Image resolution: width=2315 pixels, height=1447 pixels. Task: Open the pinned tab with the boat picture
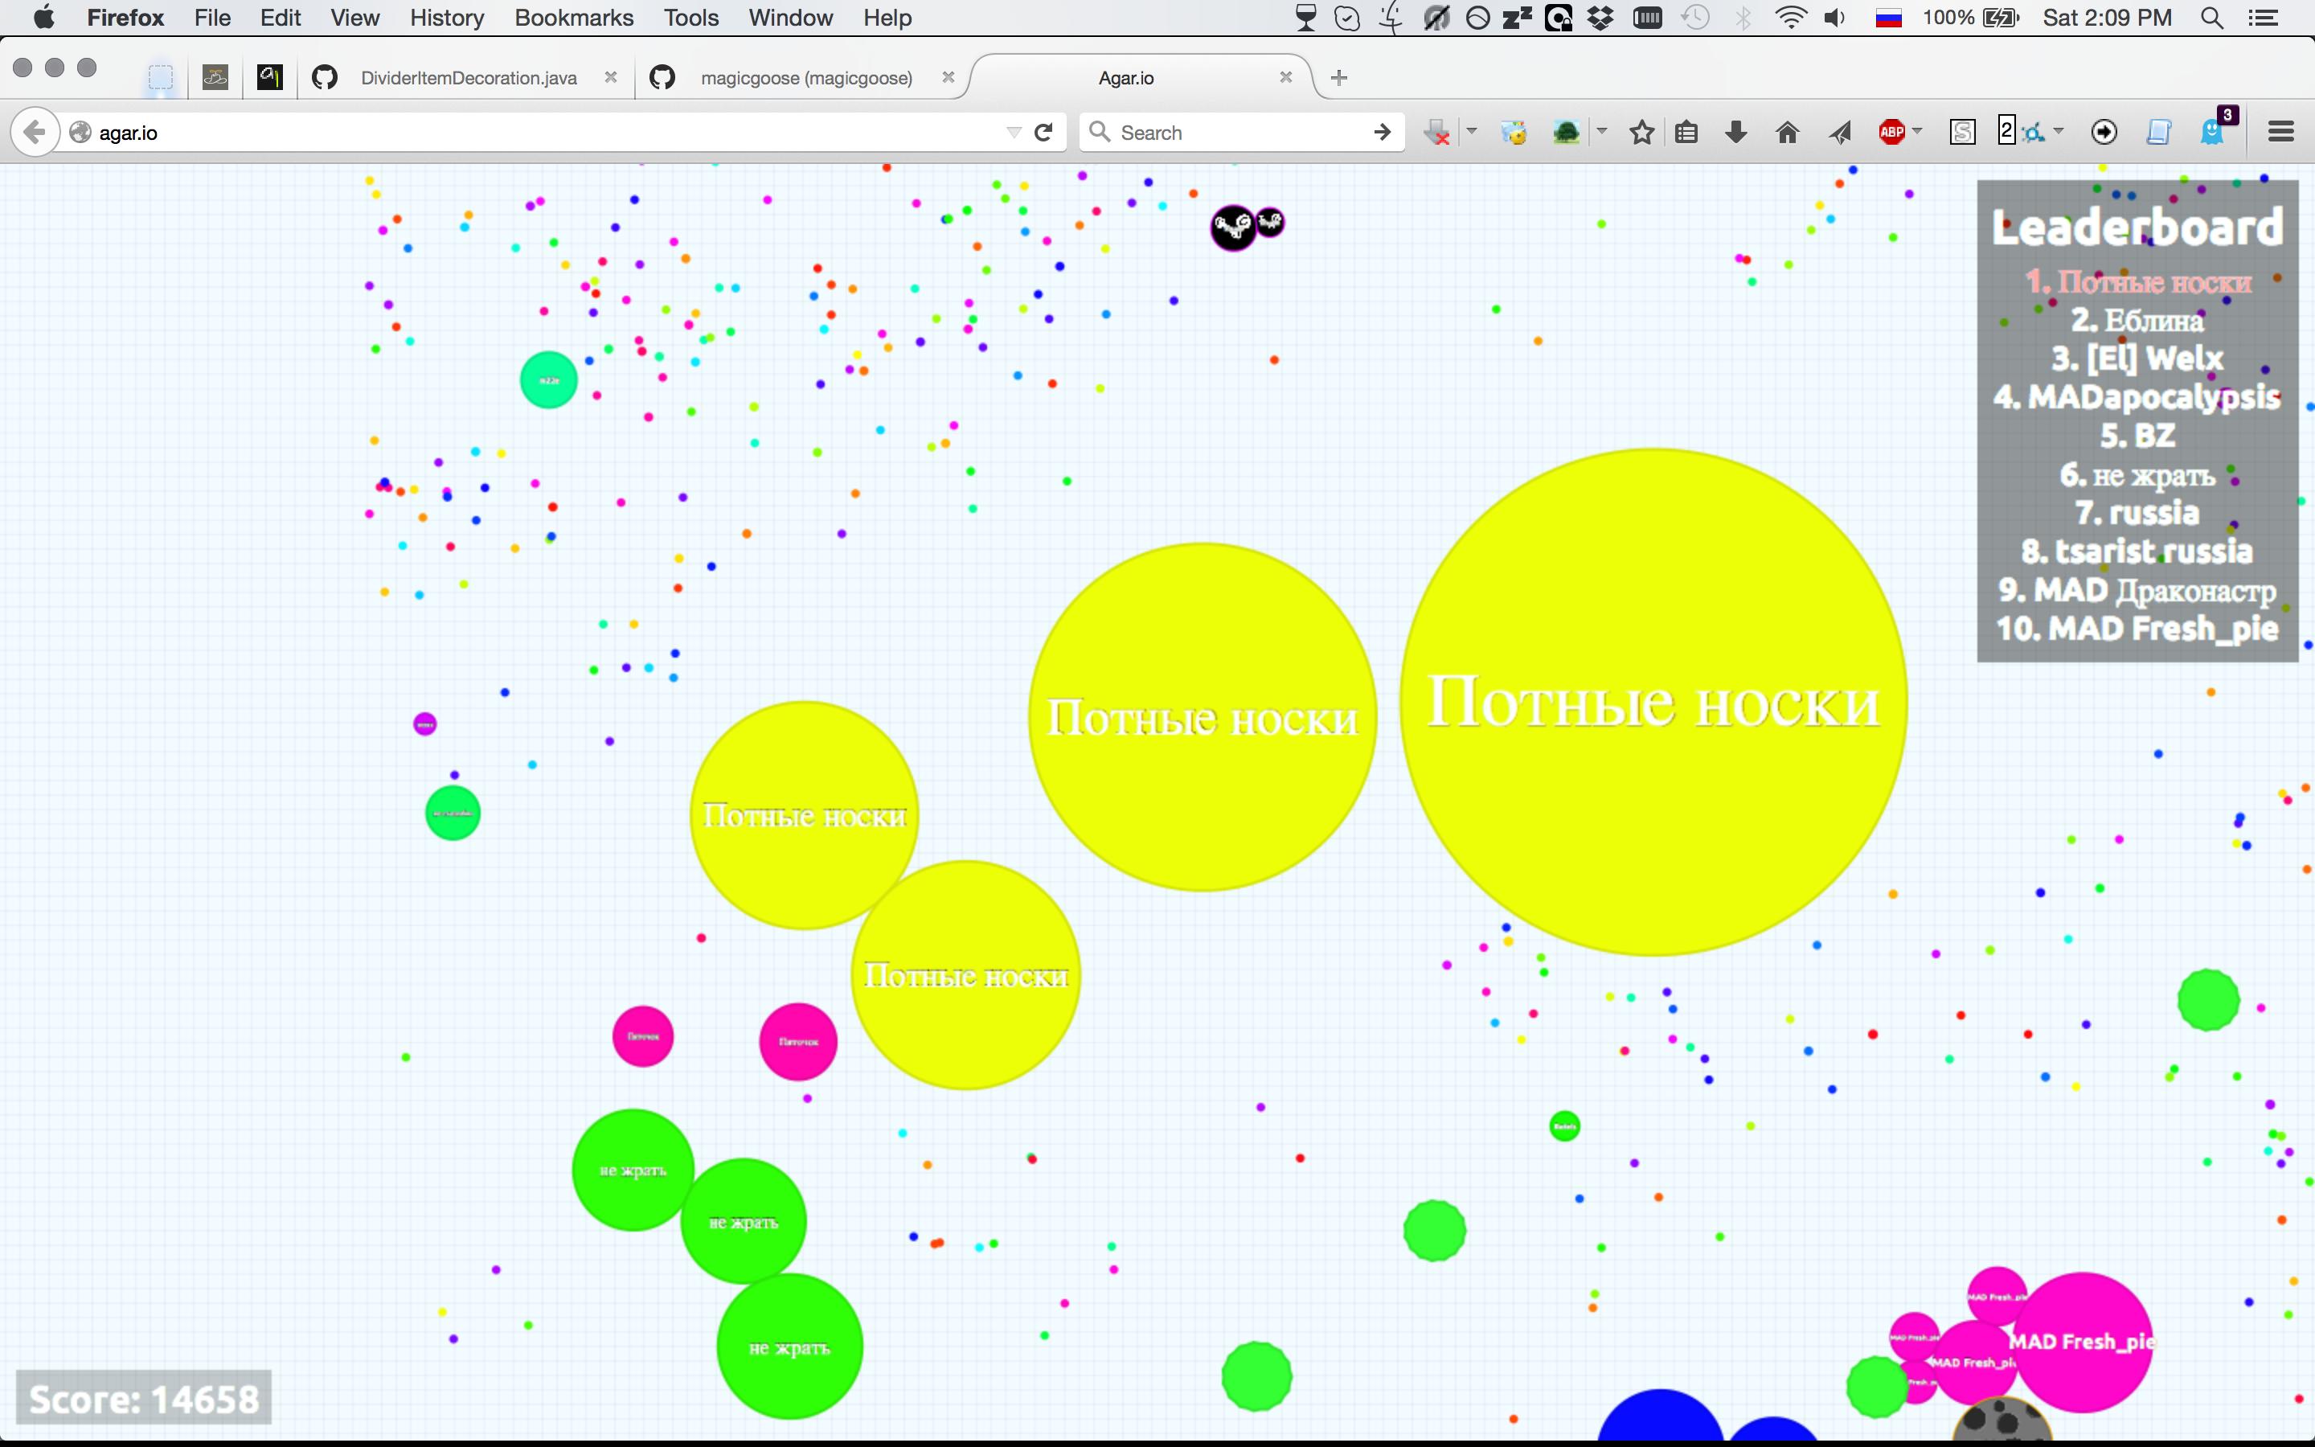pyautogui.click(x=215, y=77)
